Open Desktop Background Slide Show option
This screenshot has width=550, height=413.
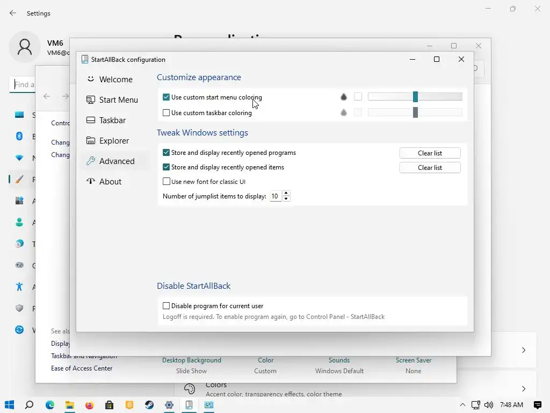(192, 365)
